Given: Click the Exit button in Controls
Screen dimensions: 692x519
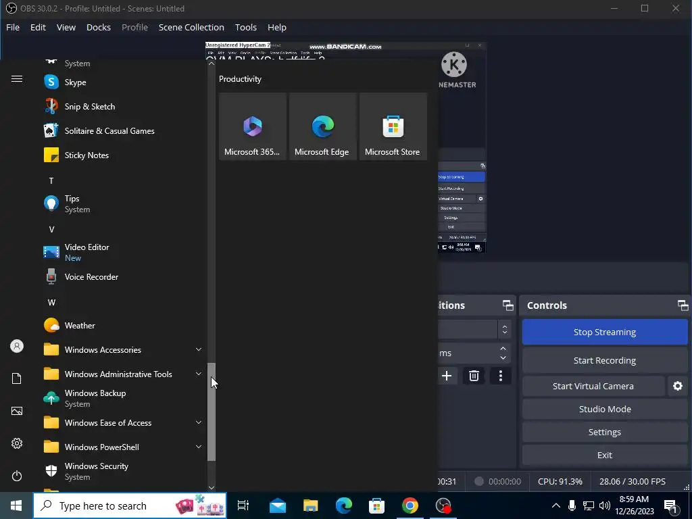Looking at the screenshot, I should click(605, 455).
